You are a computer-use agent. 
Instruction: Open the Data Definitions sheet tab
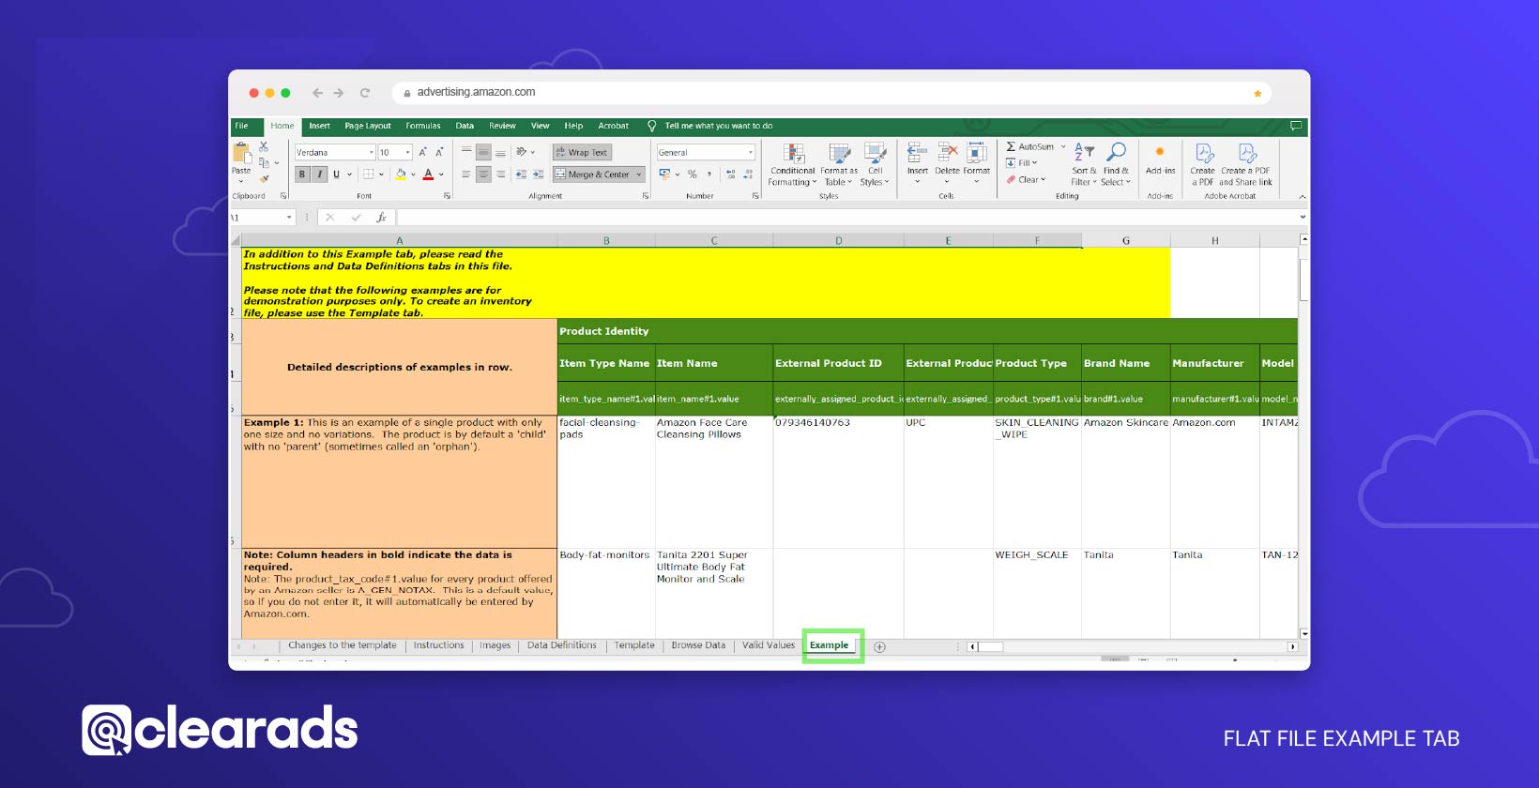(x=561, y=645)
